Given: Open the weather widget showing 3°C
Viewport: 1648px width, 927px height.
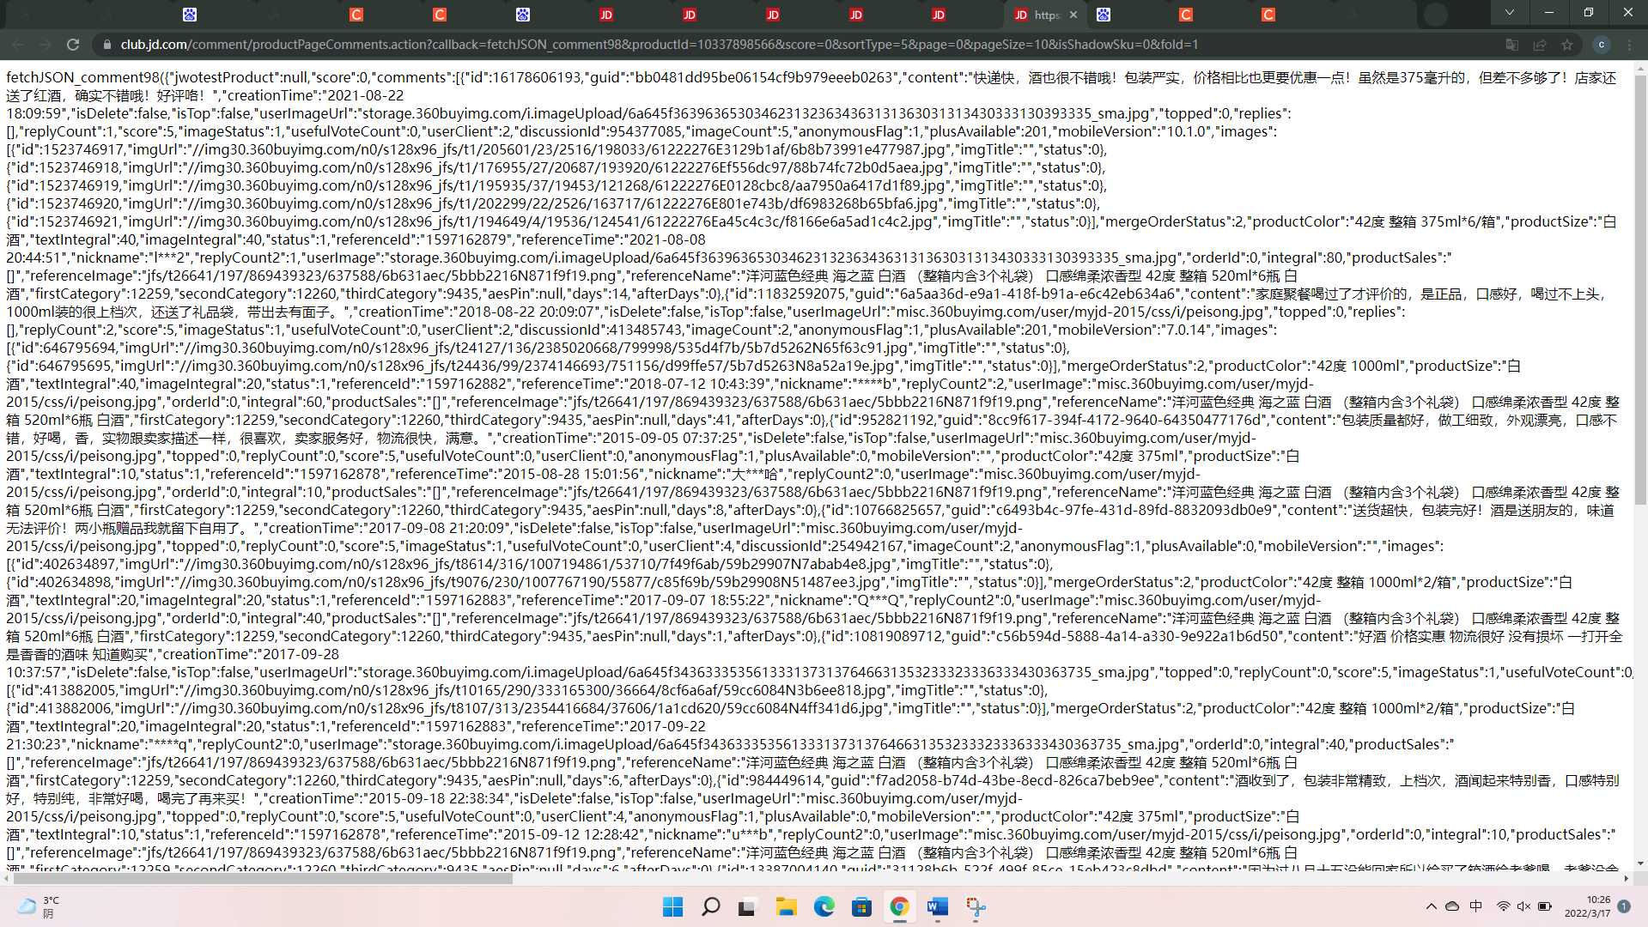Looking at the screenshot, I should (38, 907).
